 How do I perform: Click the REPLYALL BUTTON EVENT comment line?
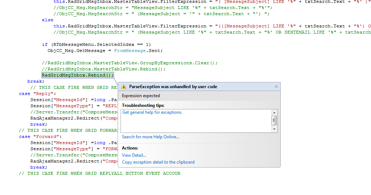tap(100, 173)
